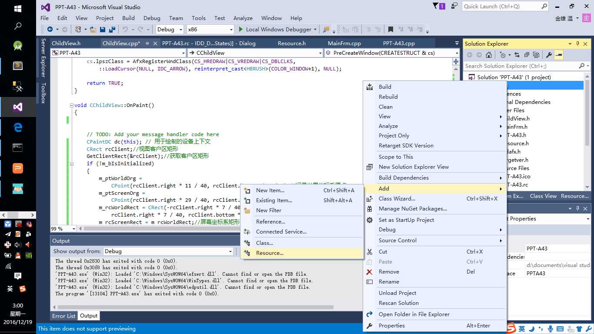594x334 pixels.
Task: Choose New Item... from Add submenu
Action: 302,190
